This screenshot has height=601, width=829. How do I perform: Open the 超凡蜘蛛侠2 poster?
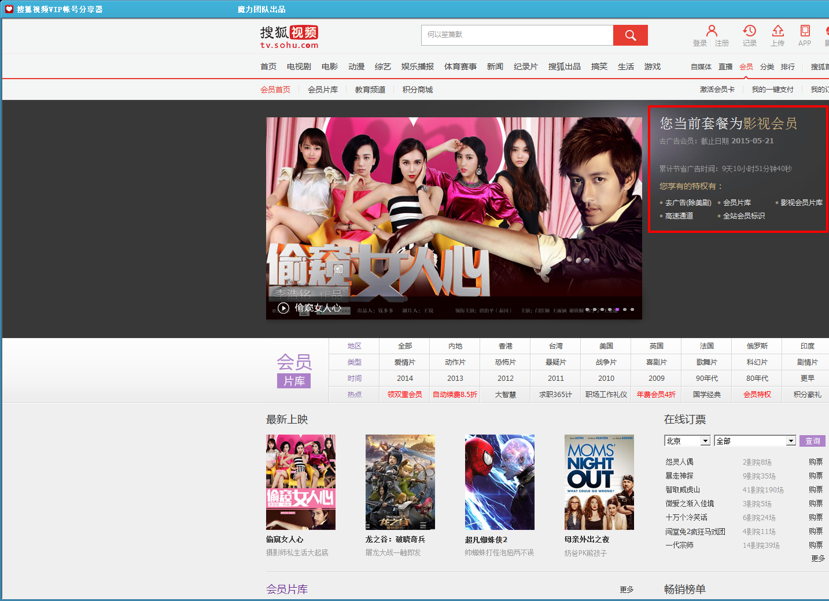[x=500, y=482]
